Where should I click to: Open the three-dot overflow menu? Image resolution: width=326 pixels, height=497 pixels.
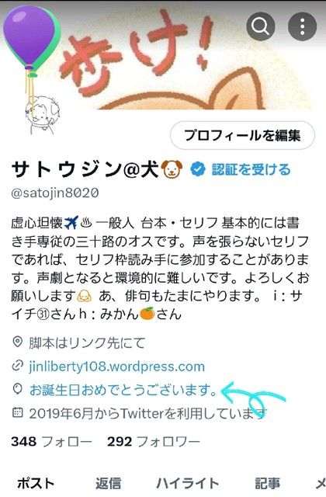pyautogui.click(x=302, y=26)
